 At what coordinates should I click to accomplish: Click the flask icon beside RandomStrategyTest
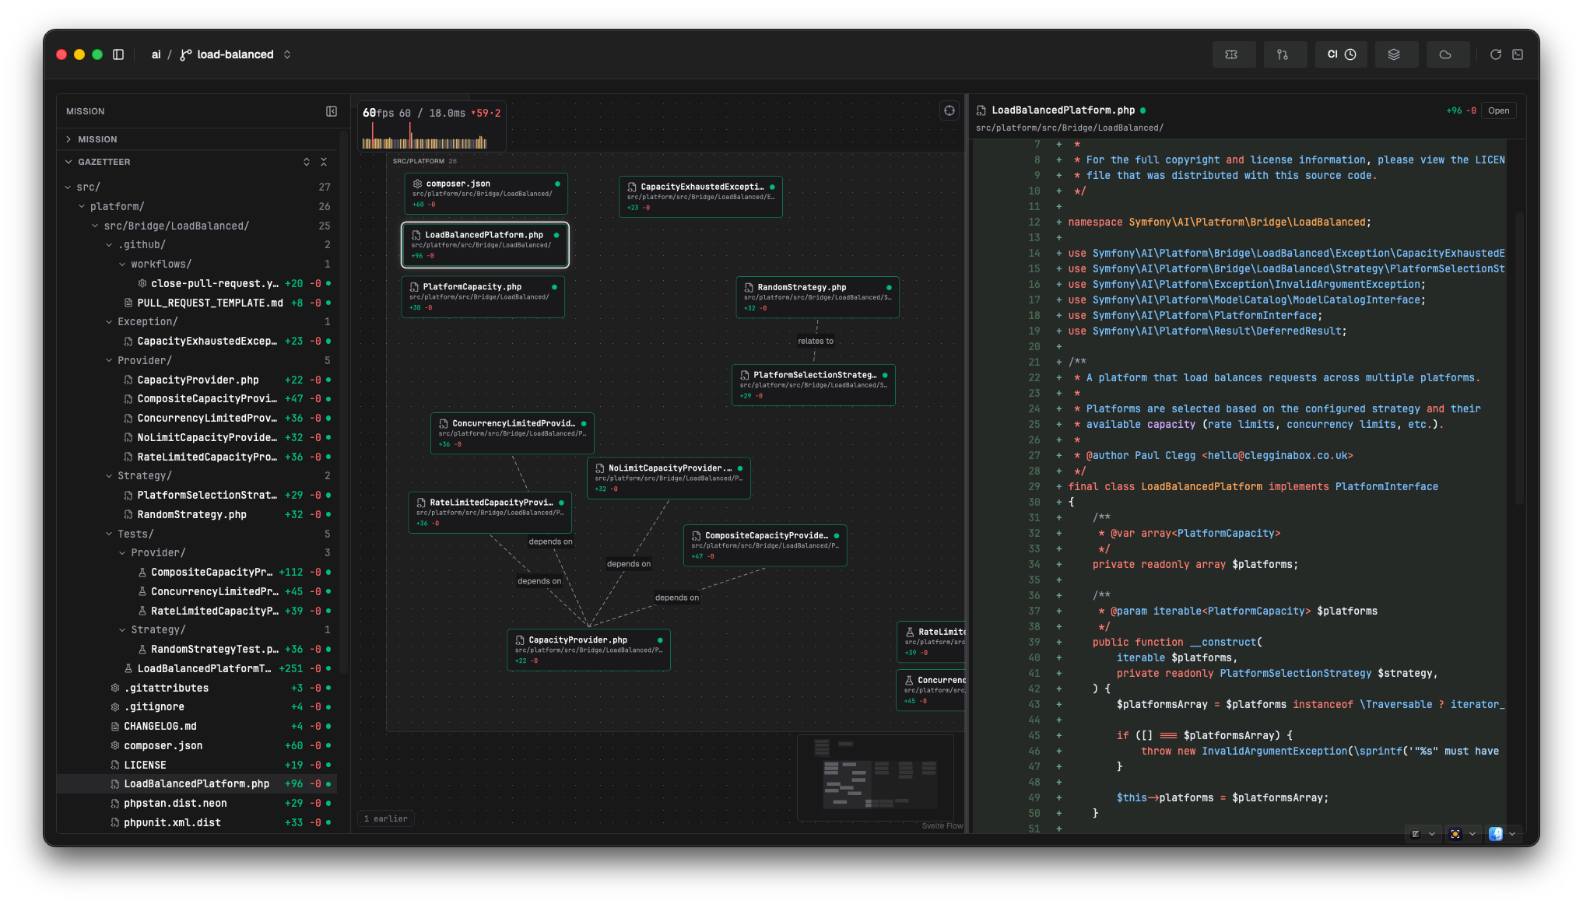pyautogui.click(x=142, y=650)
